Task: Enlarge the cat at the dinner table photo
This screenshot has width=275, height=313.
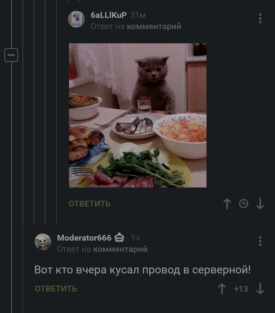Action: pyautogui.click(x=138, y=115)
